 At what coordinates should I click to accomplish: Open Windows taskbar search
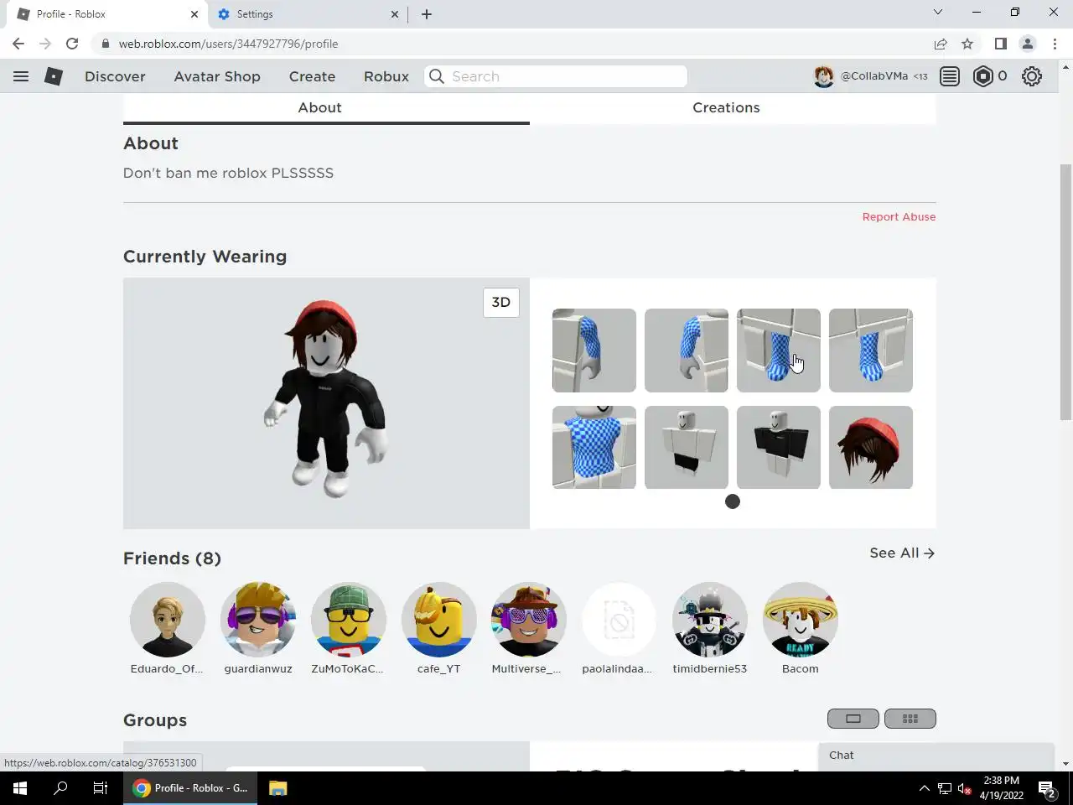[x=60, y=788]
